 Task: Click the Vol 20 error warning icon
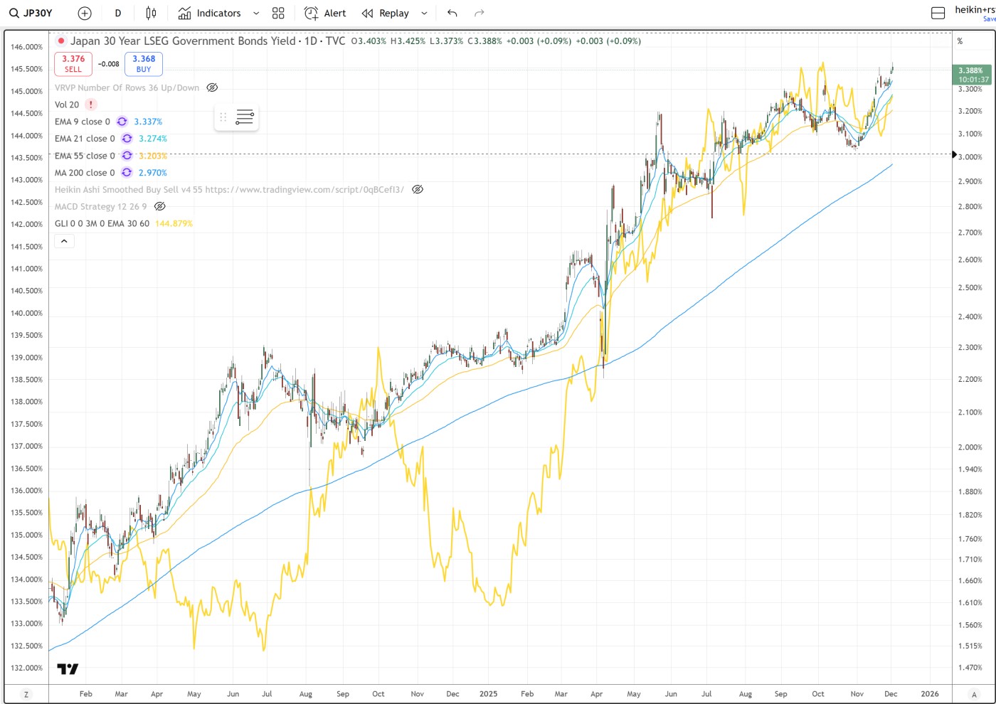[91, 105]
